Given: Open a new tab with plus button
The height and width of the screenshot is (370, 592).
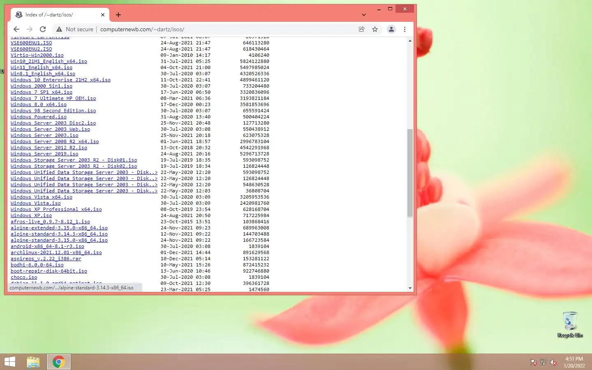Looking at the screenshot, I should coord(118,15).
